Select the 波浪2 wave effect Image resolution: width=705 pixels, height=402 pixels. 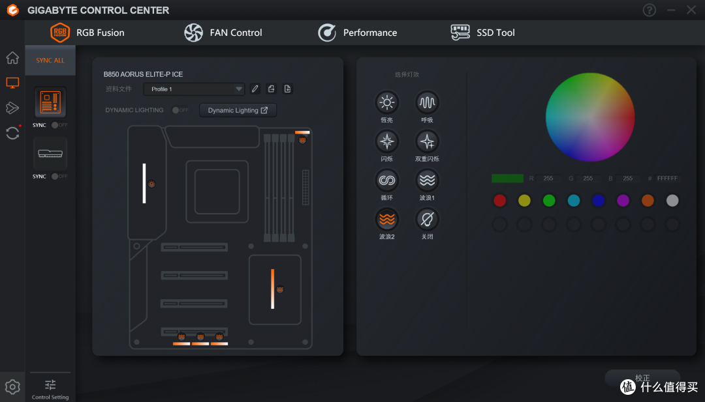pyautogui.click(x=386, y=220)
